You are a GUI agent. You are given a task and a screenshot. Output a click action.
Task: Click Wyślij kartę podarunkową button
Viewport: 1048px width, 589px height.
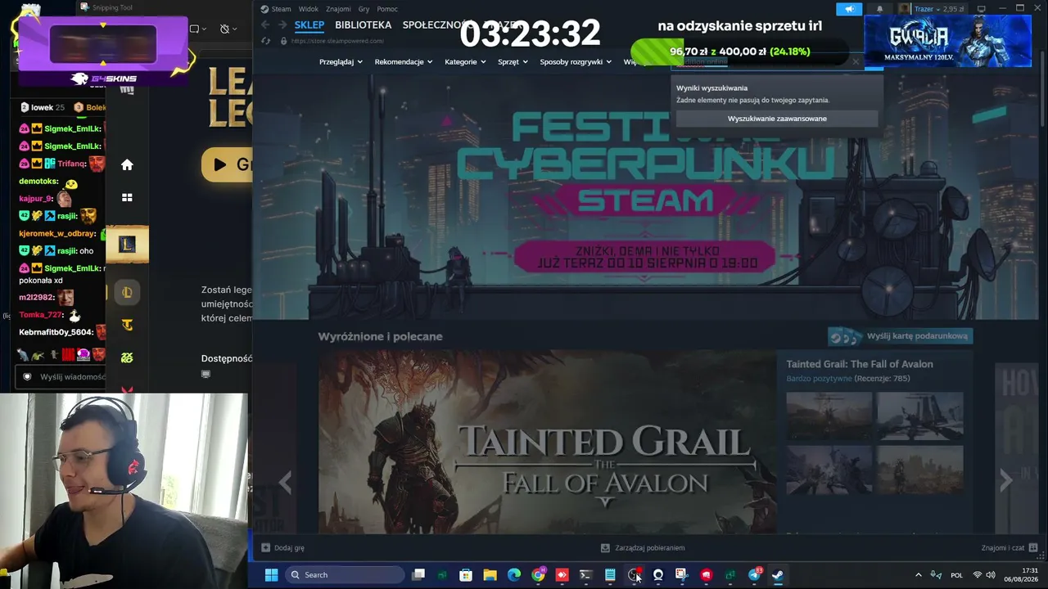(900, 336)
